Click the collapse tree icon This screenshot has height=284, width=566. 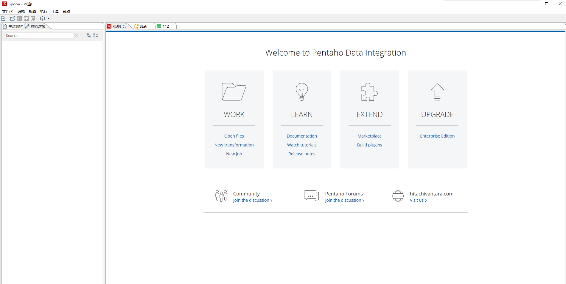[x=96, y=35]
